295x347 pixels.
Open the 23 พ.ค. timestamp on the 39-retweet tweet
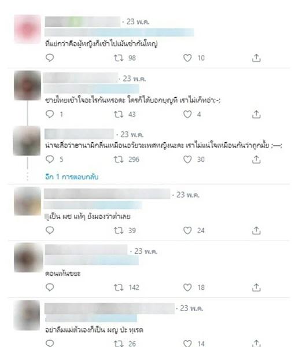(187, 195)
